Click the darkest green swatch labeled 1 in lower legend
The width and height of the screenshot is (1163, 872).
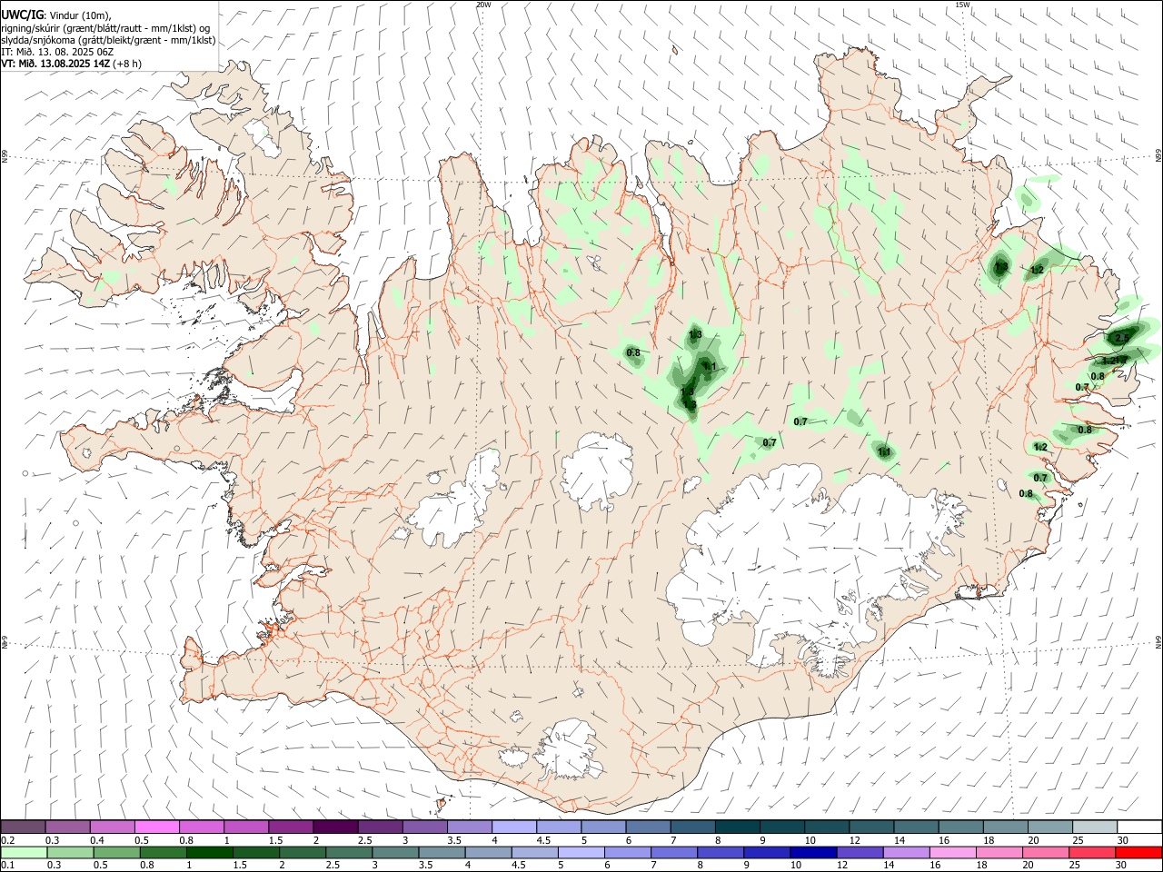coord(209,852)
